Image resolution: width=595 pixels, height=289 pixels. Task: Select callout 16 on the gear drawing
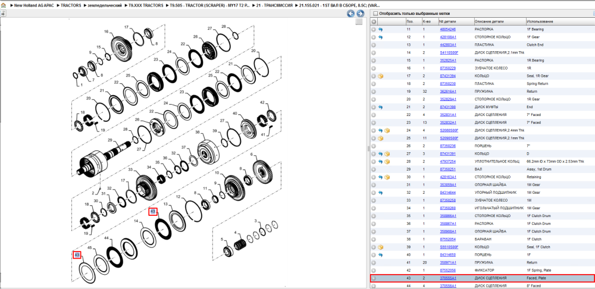tap(107, 32)
